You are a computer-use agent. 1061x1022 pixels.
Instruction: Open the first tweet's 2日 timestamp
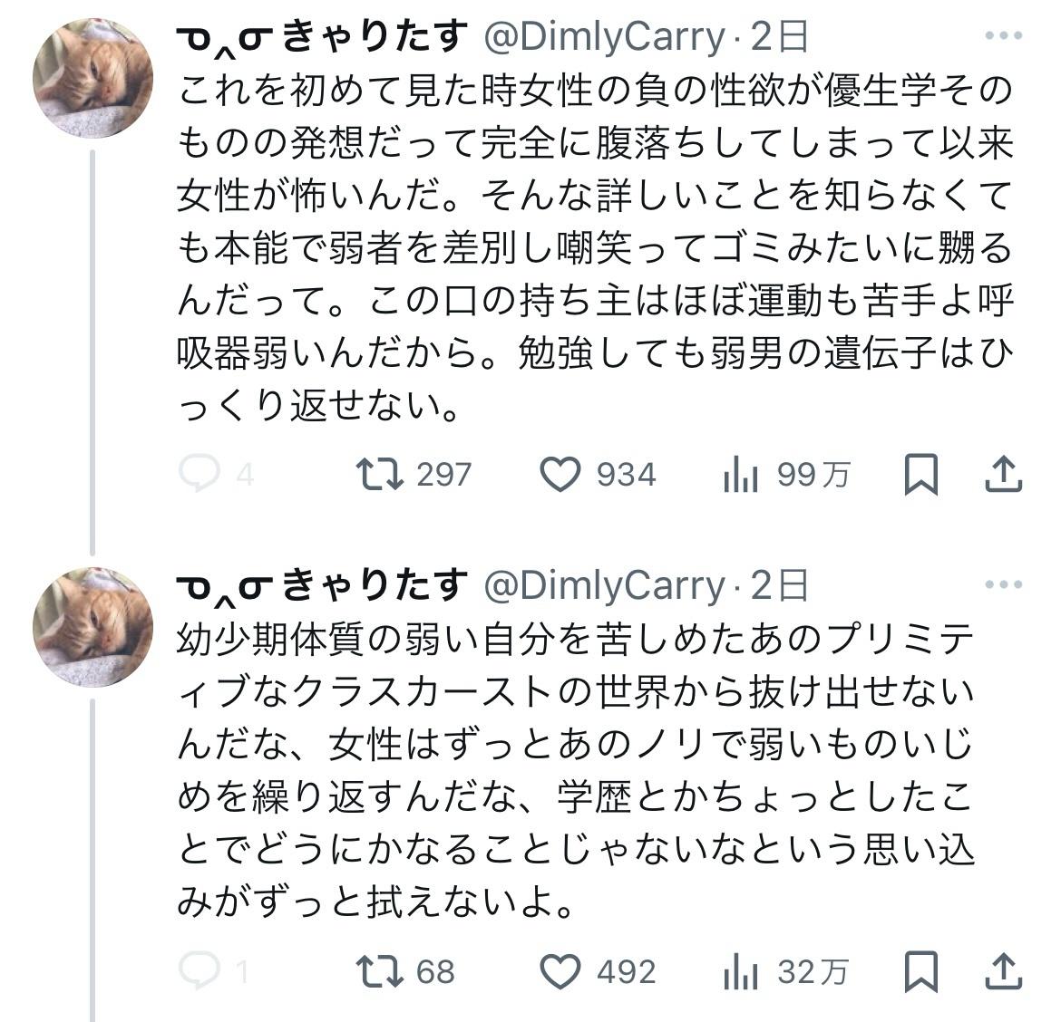[x=780, y=36]
